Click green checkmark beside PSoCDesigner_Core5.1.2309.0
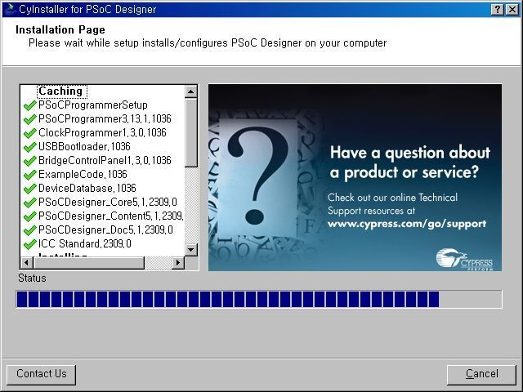The image size is (523, 392). pos(30,203)
